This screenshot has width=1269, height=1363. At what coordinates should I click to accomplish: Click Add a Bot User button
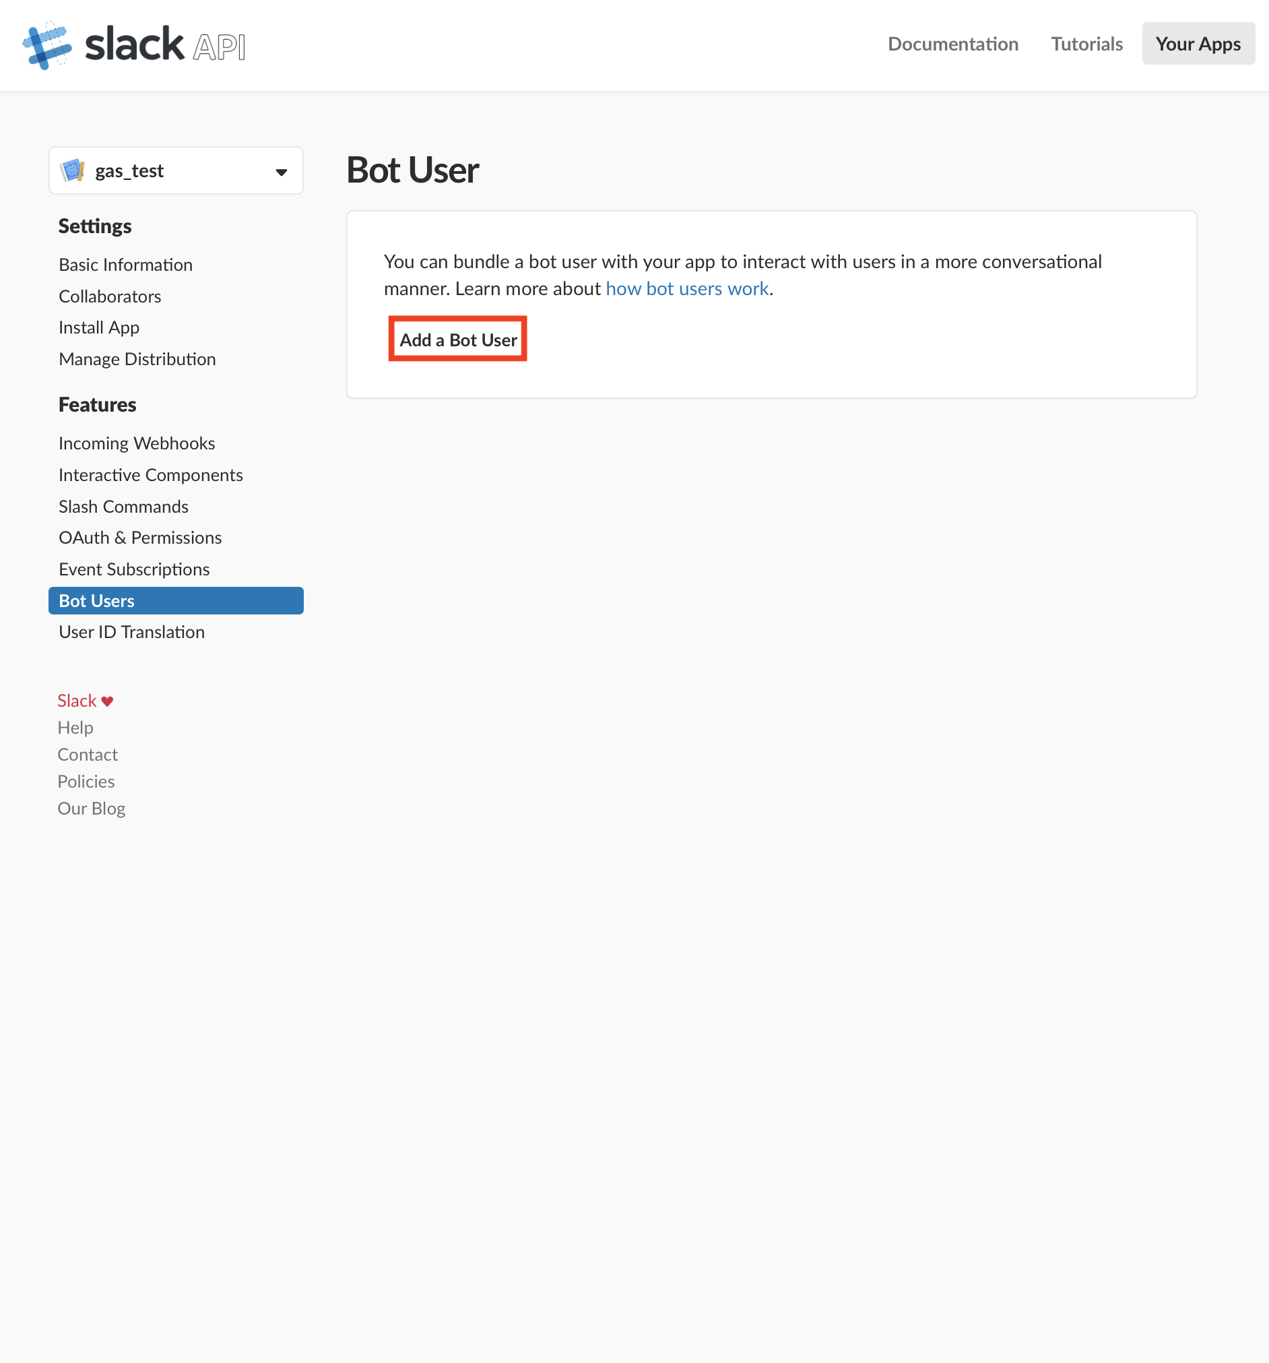[x=458, y=340]
